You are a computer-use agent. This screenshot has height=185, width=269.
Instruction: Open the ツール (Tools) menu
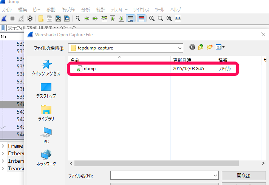coord(159,9)
